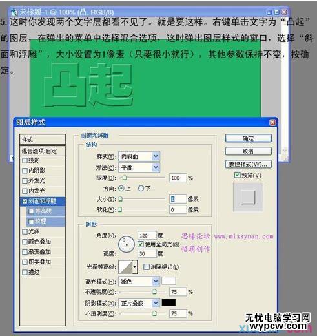Click the Photoshop document icon in the title bar
The height and width of the screenshot is (336, 317).
14,12
